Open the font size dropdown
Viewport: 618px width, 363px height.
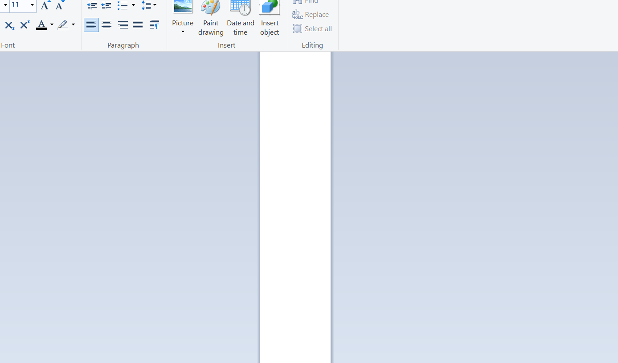32,5
